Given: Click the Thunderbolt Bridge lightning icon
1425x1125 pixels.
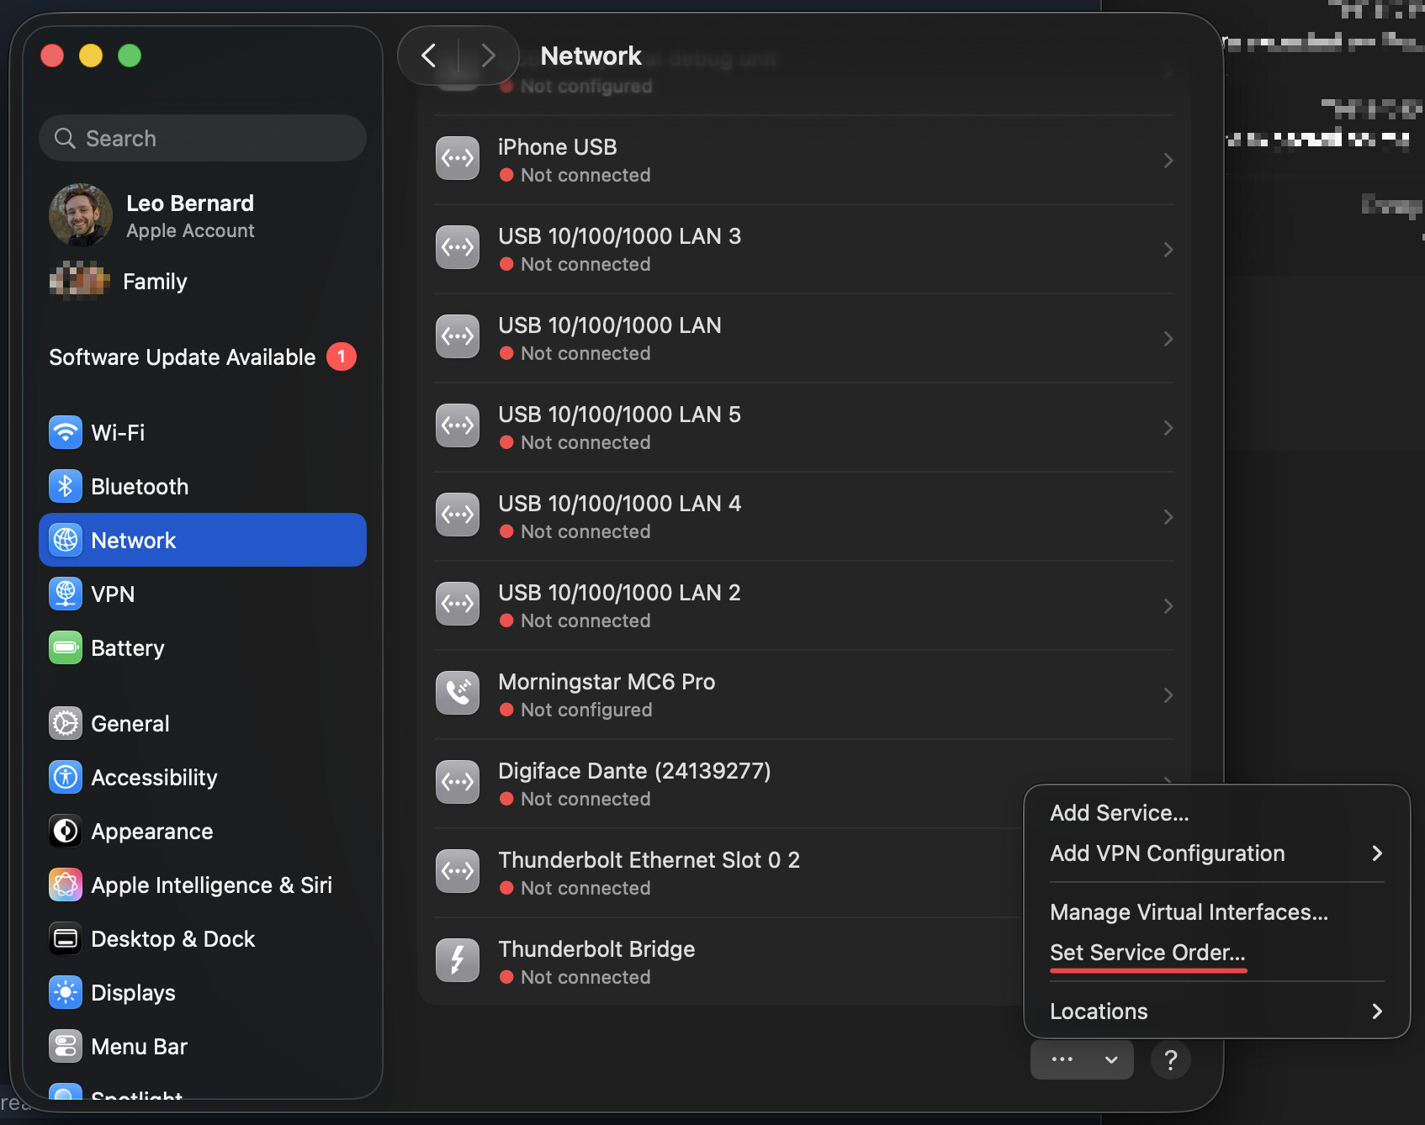Looking at the screenshot, I should point(458,960).
